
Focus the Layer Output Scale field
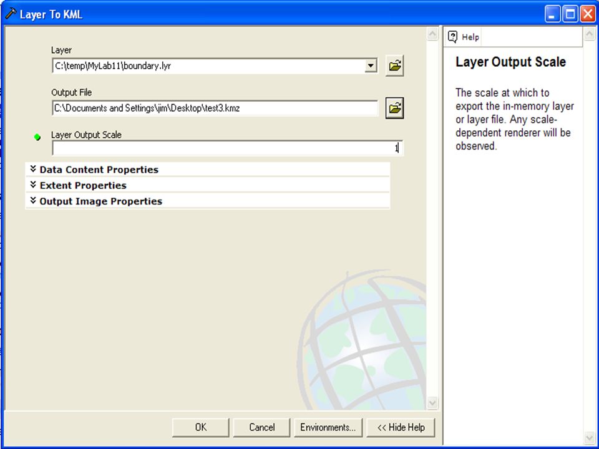coord(227,148)
